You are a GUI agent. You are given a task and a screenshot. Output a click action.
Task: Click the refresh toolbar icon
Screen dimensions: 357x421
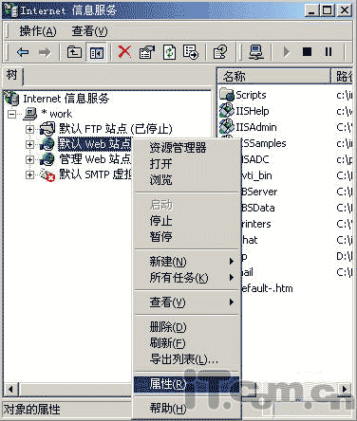click(x=169, y=51)
